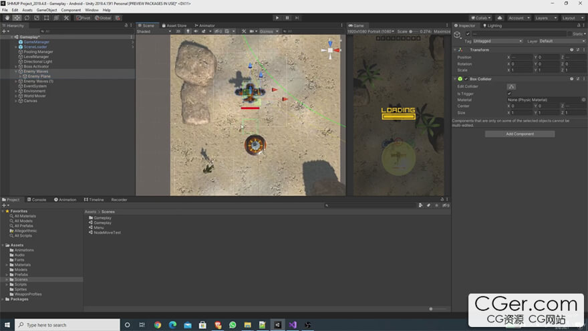This screenshot has height=331, width=588.
Task: Open the Gizmos dropdown in Scene view
Action: [269, 31]
